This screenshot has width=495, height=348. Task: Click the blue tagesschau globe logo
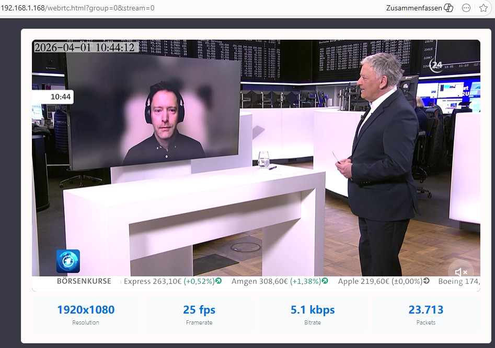pos(68,261)
